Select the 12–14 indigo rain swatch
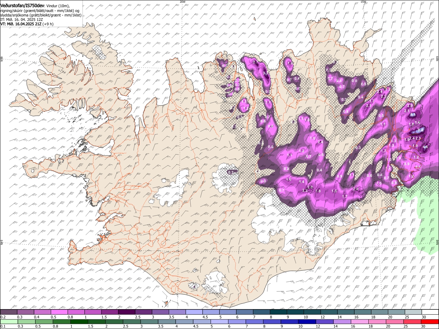This screenshot has width=439, height=329. click(x=324, y=321)
